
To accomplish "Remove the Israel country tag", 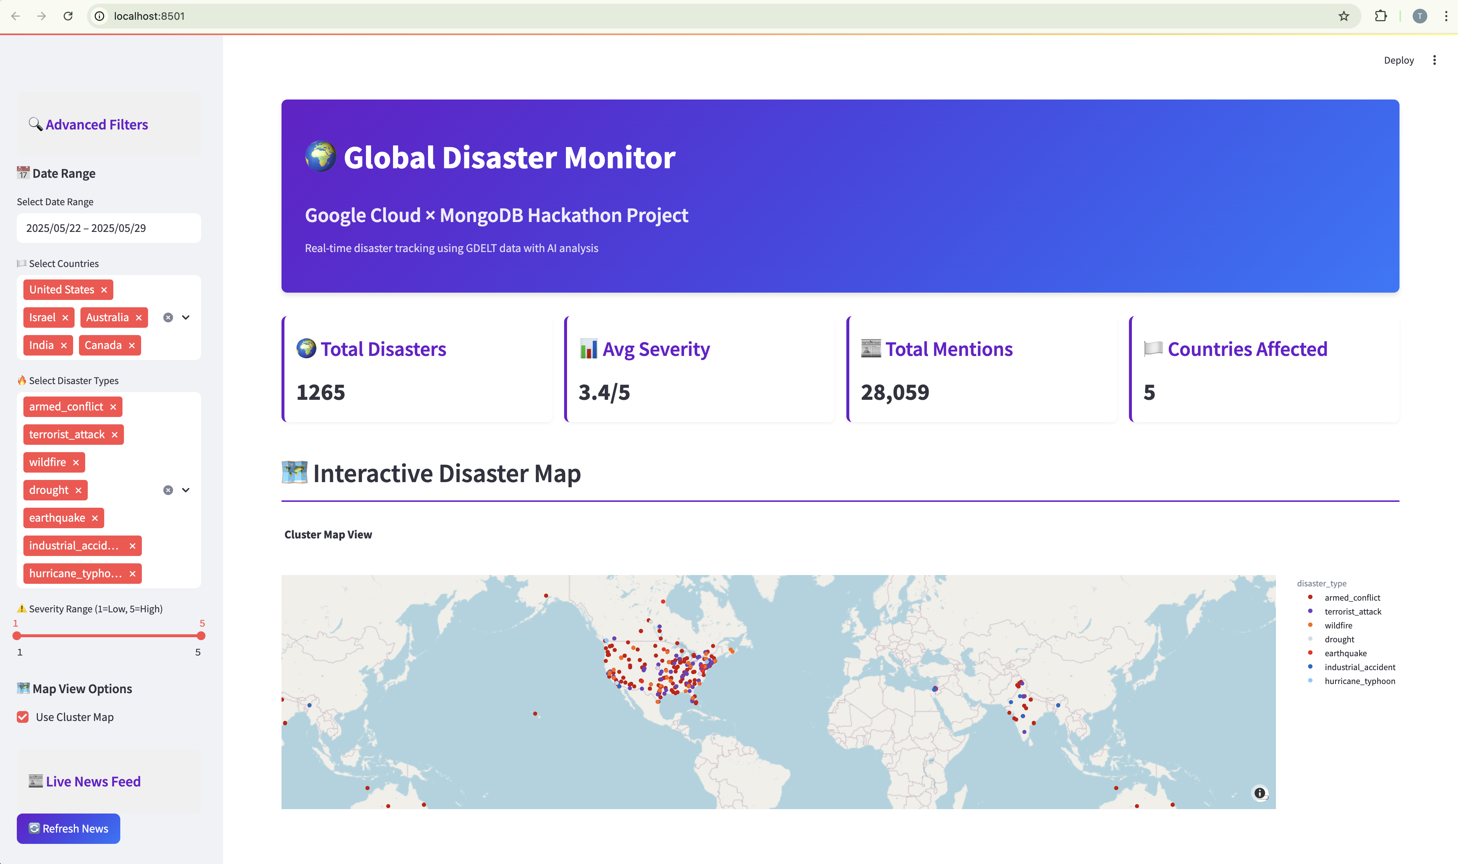I will [65, 318].
